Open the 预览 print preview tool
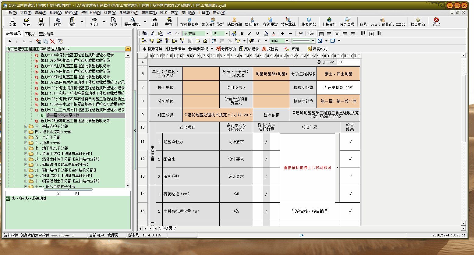 [x=113, y=22]
